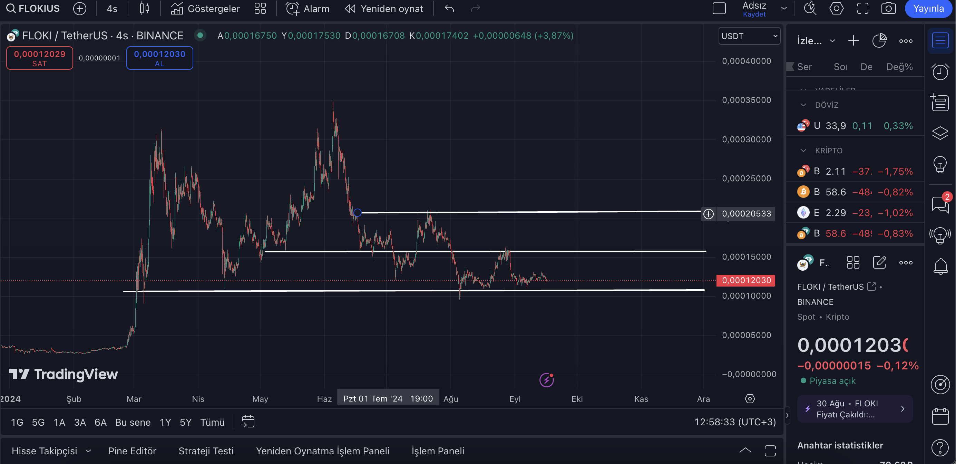The width and height of the screenshot is (956, 464).
Task: Select the 1A time range
Action: point(59,422)
